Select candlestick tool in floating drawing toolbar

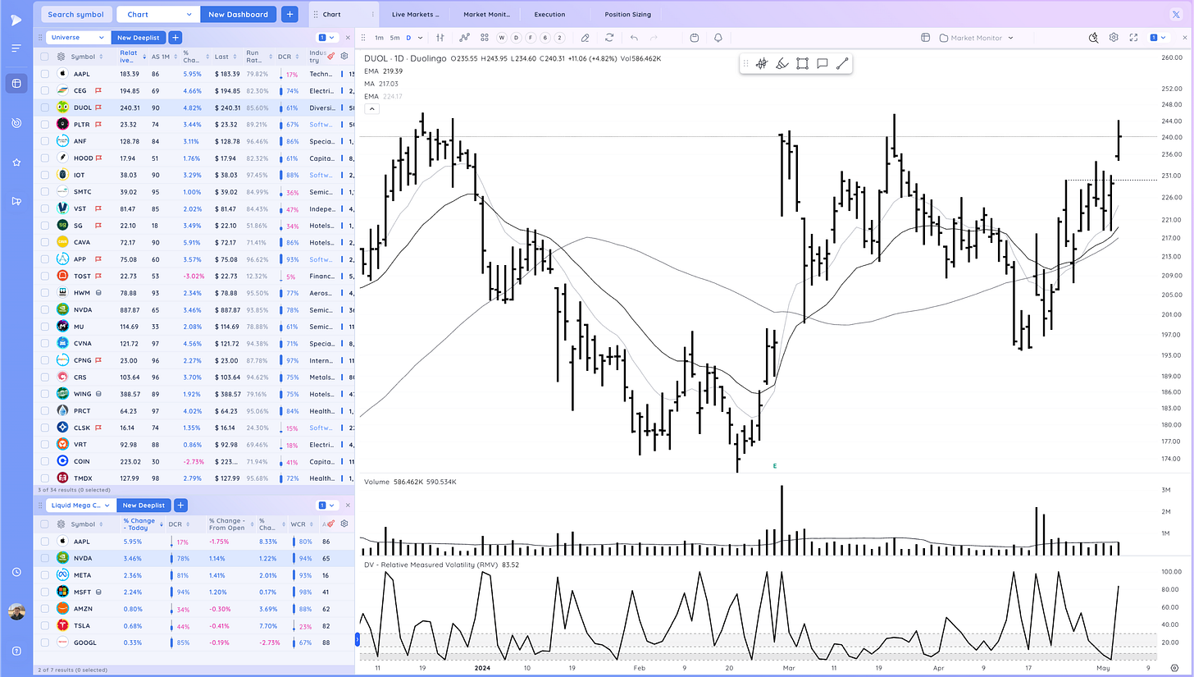click(762, 64)
